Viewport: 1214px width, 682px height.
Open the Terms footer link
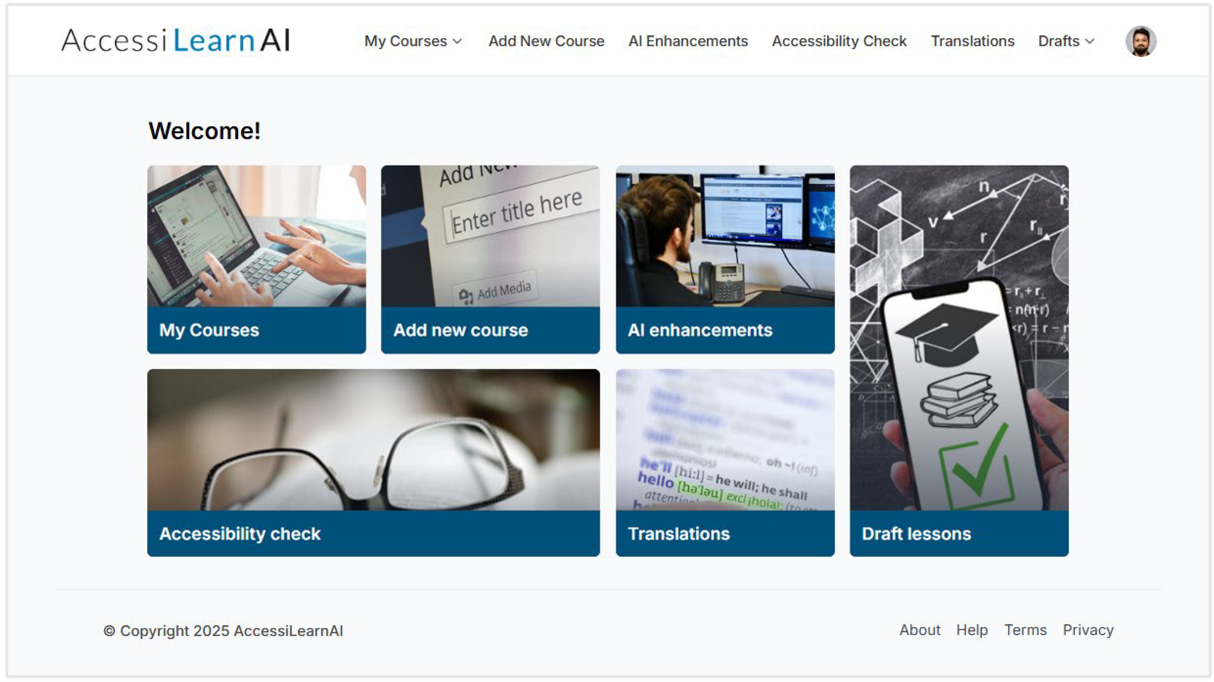pyautogui.click(x=1025, y=630)
